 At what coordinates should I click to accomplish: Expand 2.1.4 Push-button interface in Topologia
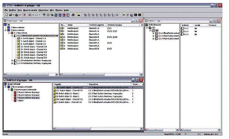[12, 63]
